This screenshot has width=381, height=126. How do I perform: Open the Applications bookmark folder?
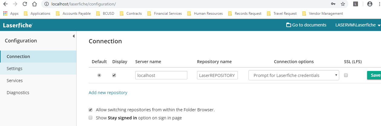[37, 14]
